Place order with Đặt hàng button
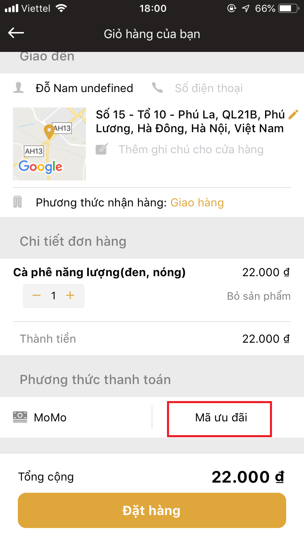 coord(152,510)
